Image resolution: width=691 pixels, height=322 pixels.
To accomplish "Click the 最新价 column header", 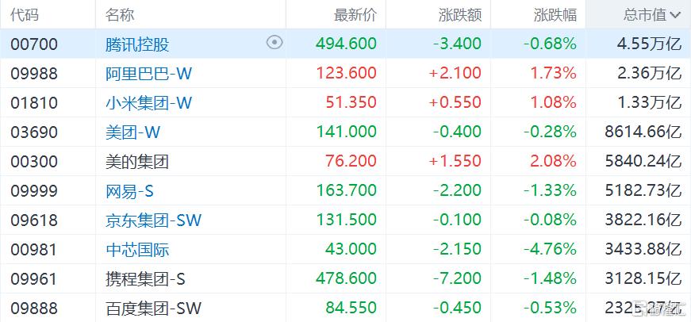I will tap(355, 15).
